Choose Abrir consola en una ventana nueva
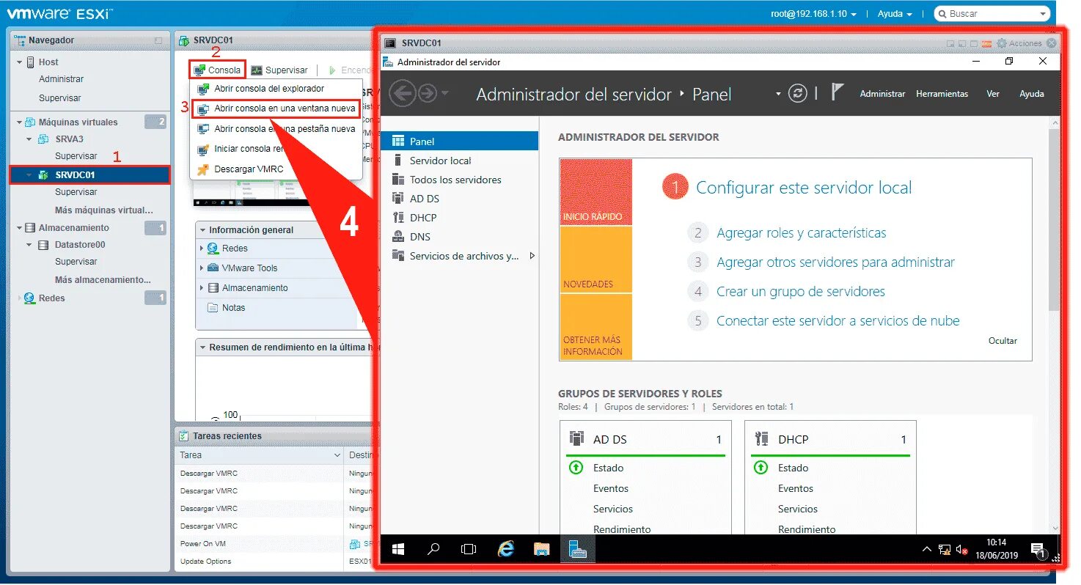Viewport: 1081px width, 585px height. click(276, 108)
